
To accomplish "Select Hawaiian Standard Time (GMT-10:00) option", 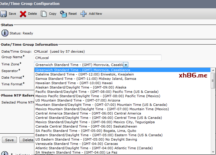I will point(74,83).
